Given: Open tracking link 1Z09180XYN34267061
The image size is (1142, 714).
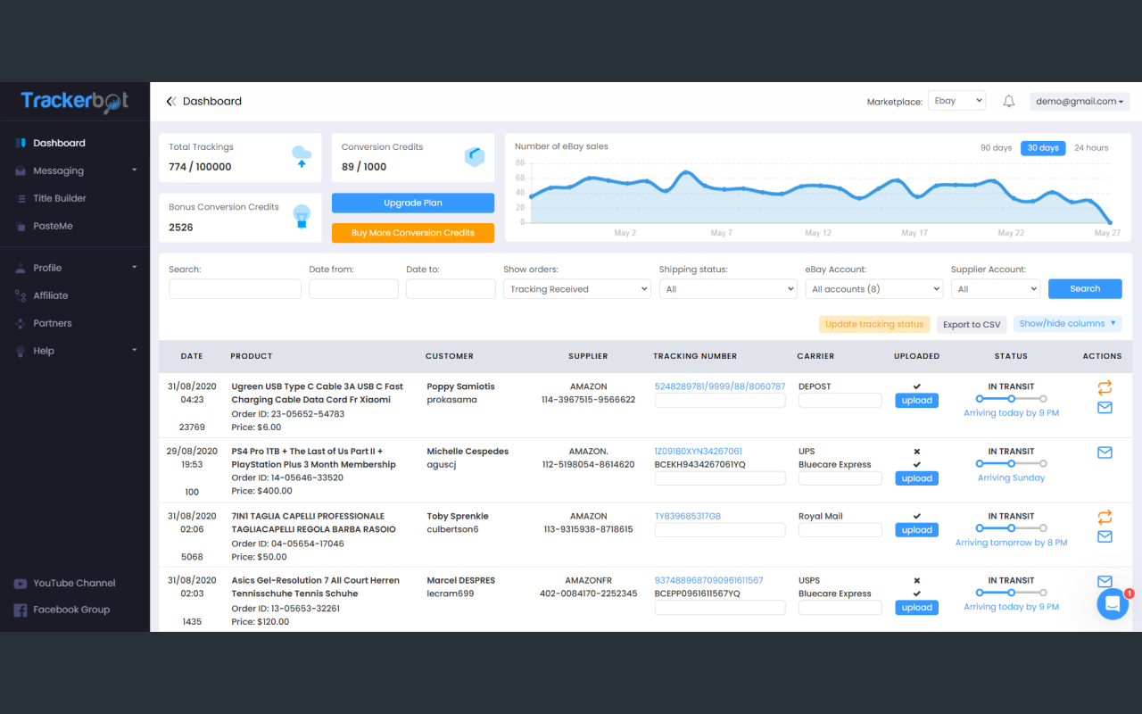Looking at the screenshot, I should pos(699,452).
